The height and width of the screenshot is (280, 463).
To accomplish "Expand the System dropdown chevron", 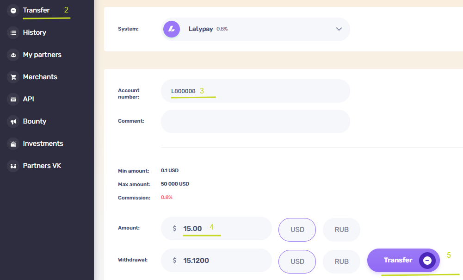I will point(339,29).
